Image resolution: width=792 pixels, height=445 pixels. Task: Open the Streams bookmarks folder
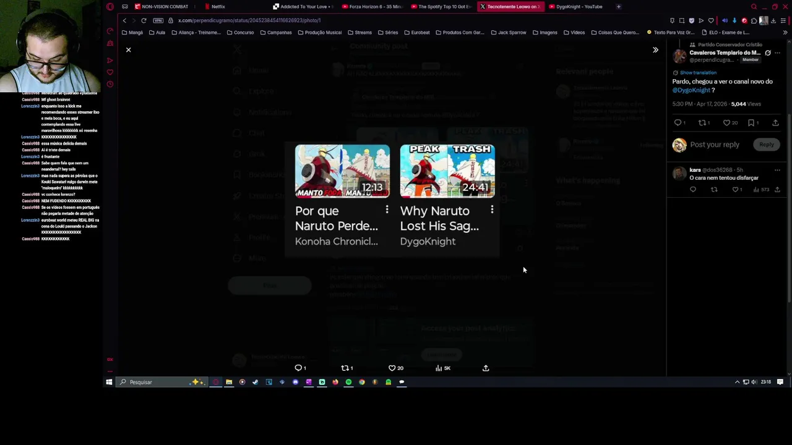[x=359, y=32]
